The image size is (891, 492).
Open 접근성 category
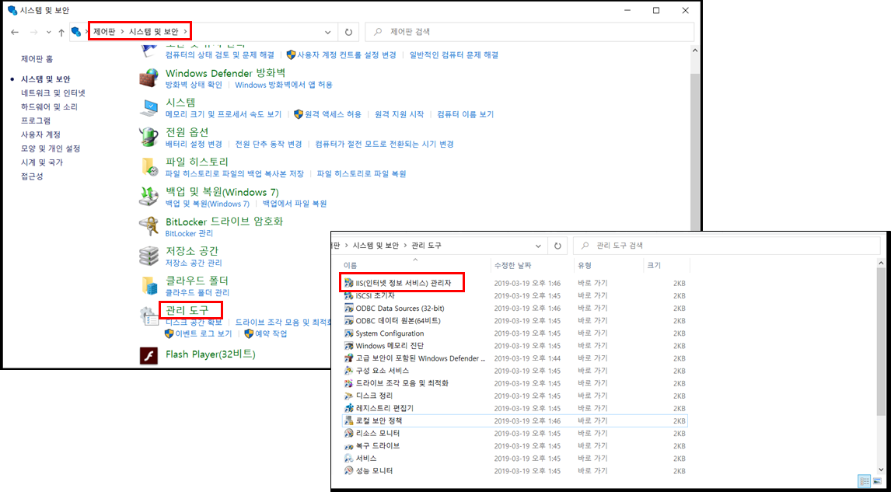pos(32,176)
